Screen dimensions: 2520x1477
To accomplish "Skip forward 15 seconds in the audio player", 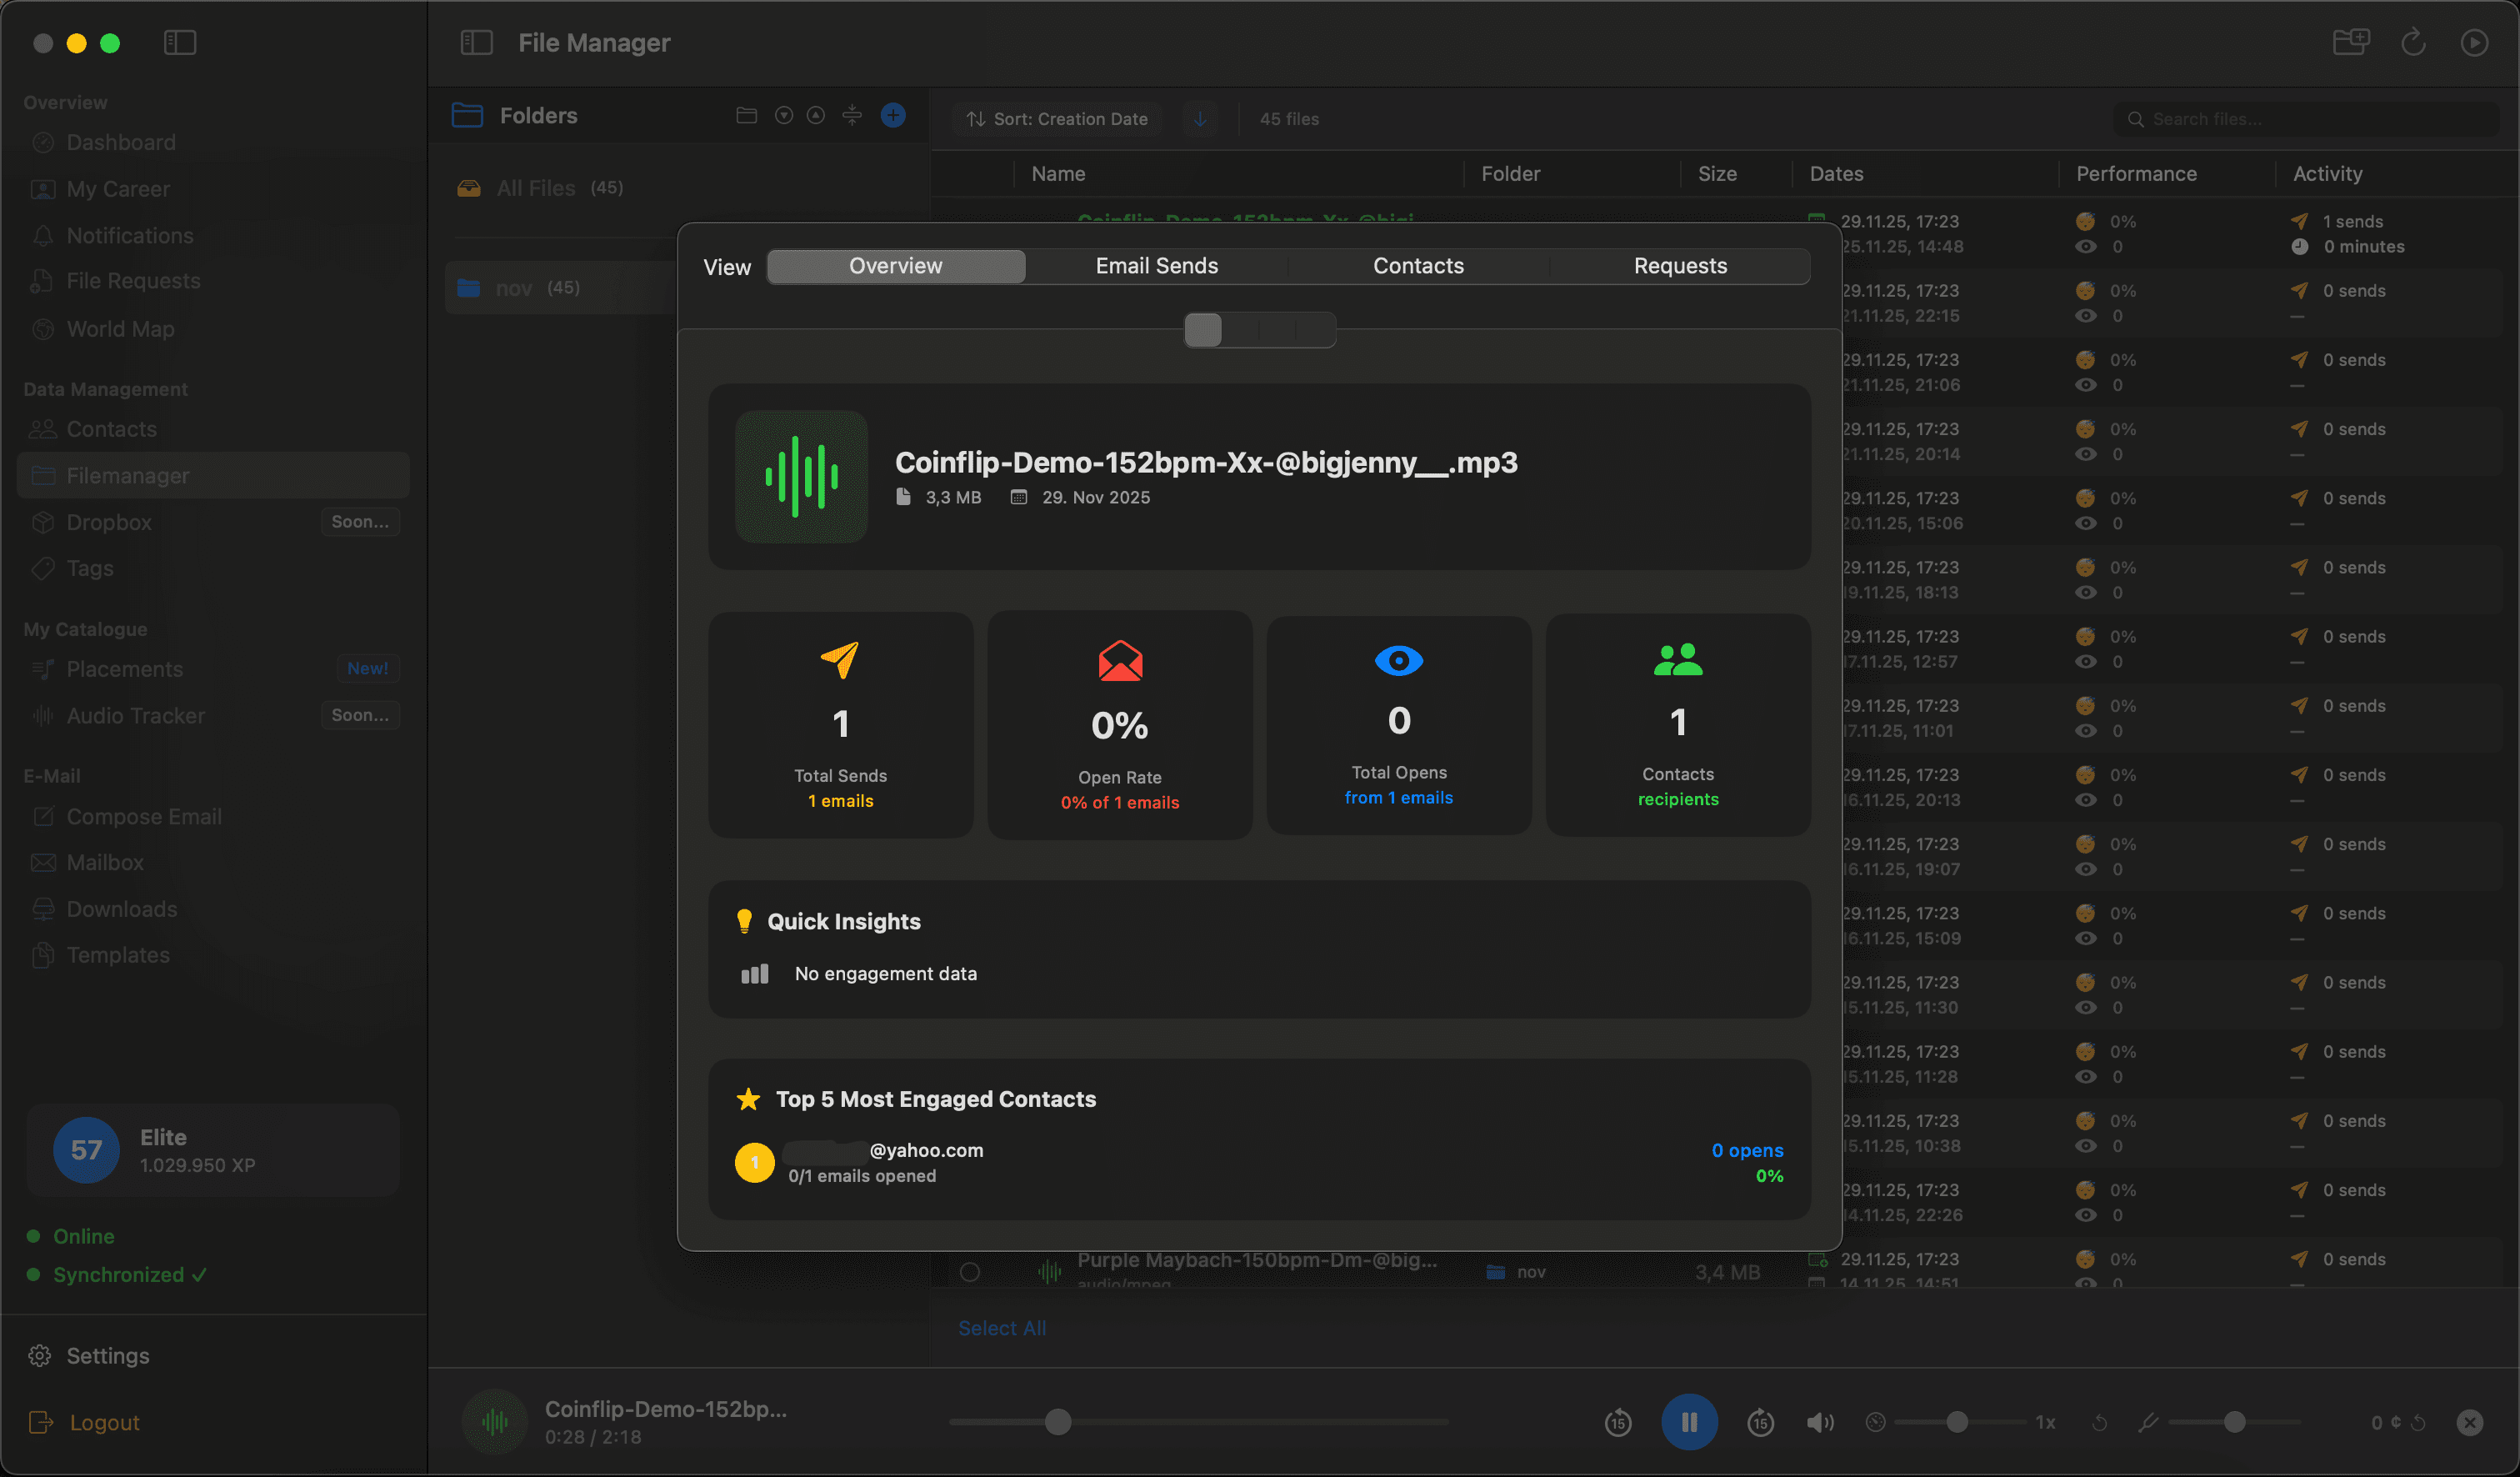I will click(1760, 1422).
